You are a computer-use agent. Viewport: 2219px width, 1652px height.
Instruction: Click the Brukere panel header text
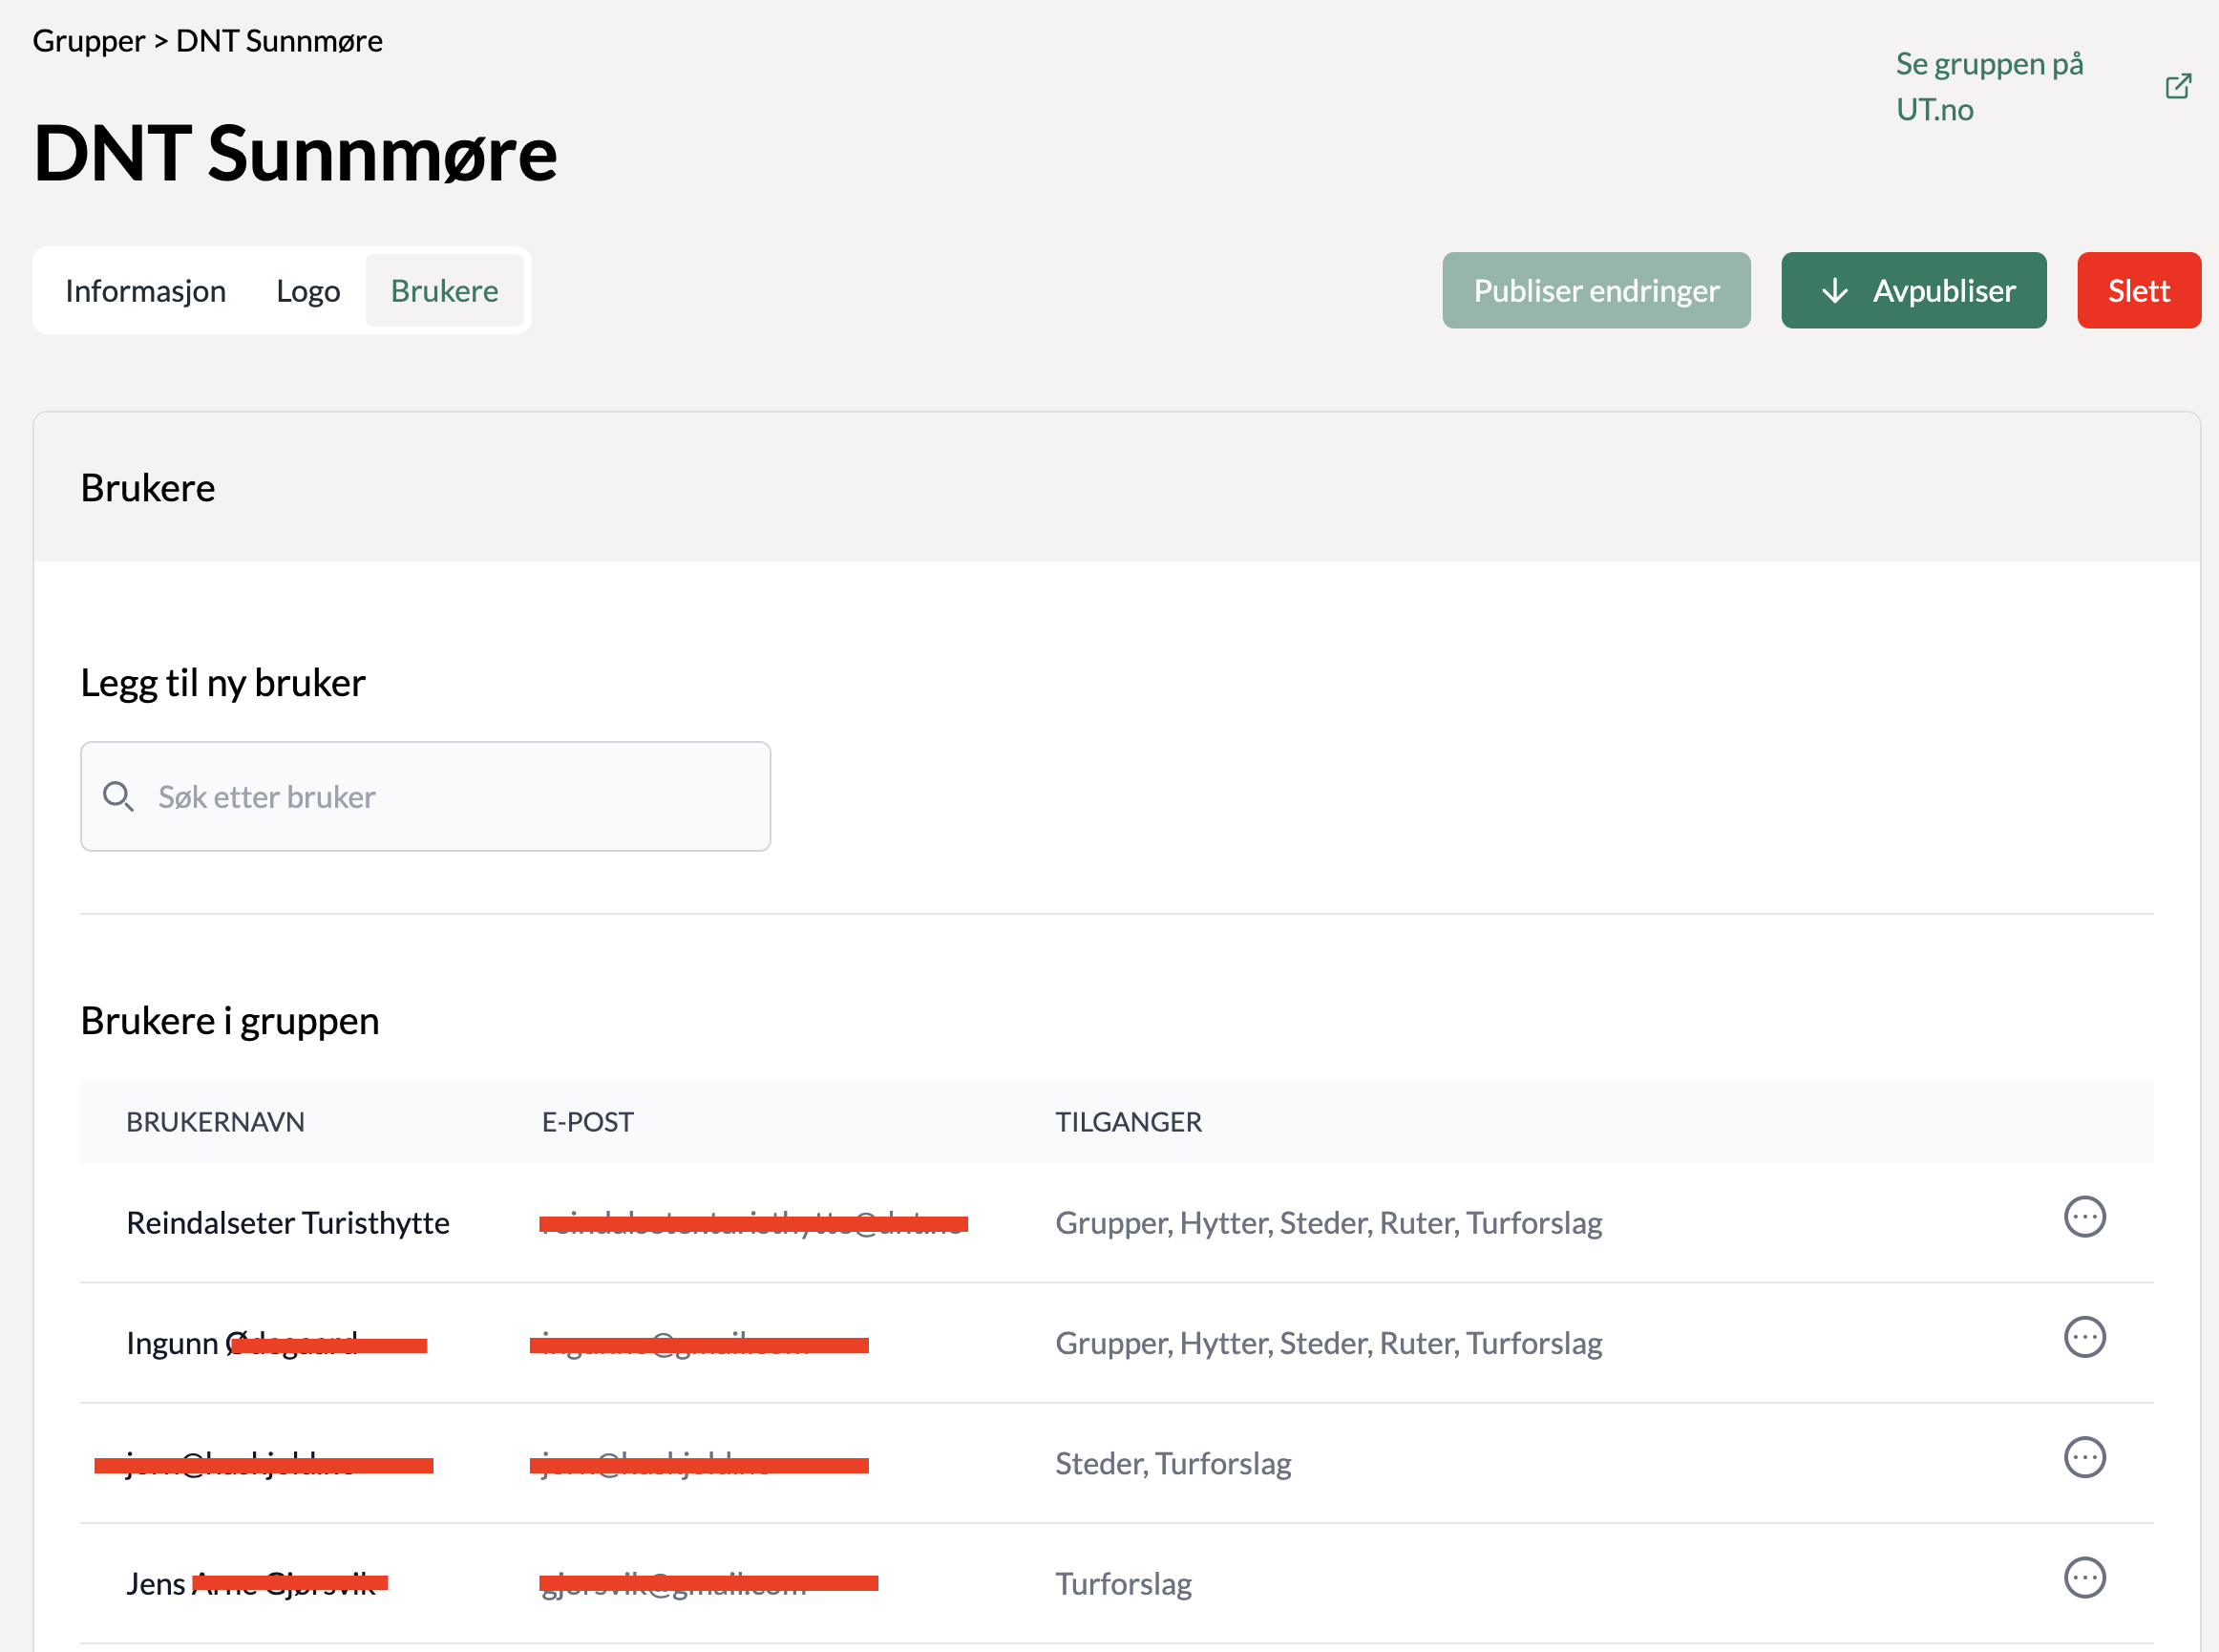pyautogui.click(x=148, y=488)
